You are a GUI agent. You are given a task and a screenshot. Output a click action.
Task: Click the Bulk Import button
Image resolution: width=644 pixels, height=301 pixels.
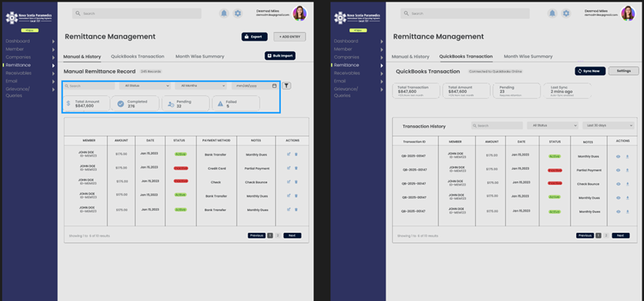(280, 56)
